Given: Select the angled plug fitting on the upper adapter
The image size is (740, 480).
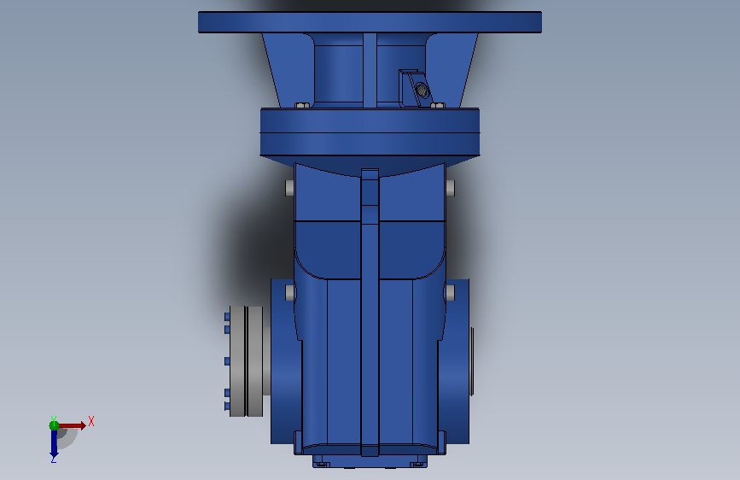Looking at the screenshot, I should click(417, 88).
